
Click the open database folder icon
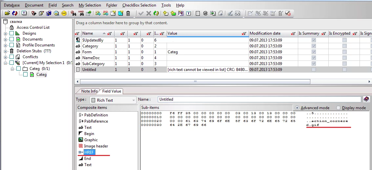(7, 13)
